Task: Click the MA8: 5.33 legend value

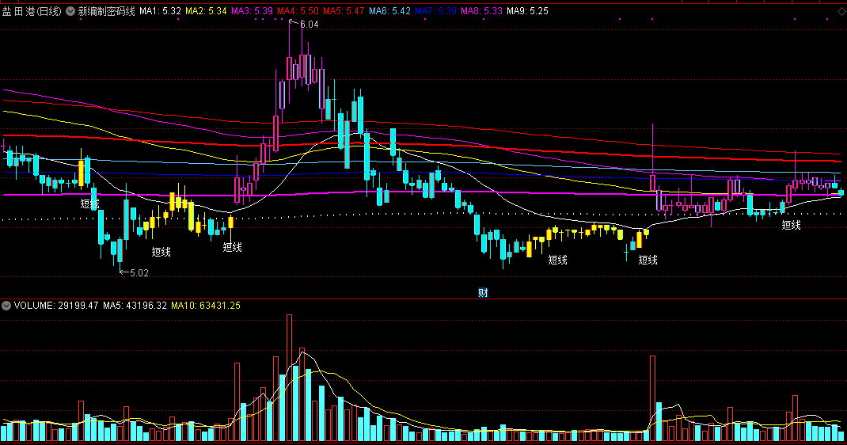Action: pos(482,11)
